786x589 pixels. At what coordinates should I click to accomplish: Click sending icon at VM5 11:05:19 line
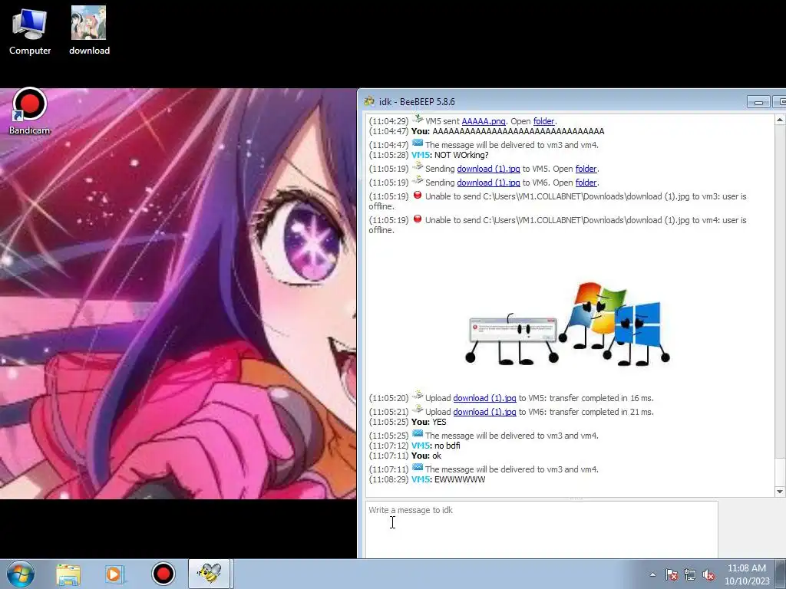coord(417,166)
